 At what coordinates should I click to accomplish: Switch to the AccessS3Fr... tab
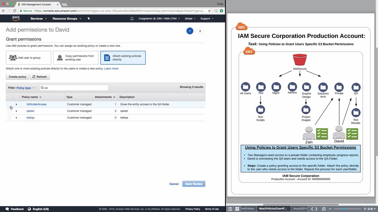pyautogui.click(x=299, y=209)
